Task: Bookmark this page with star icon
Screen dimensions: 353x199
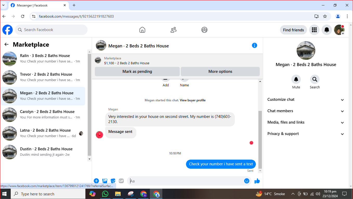Action: tap(325, 16)
